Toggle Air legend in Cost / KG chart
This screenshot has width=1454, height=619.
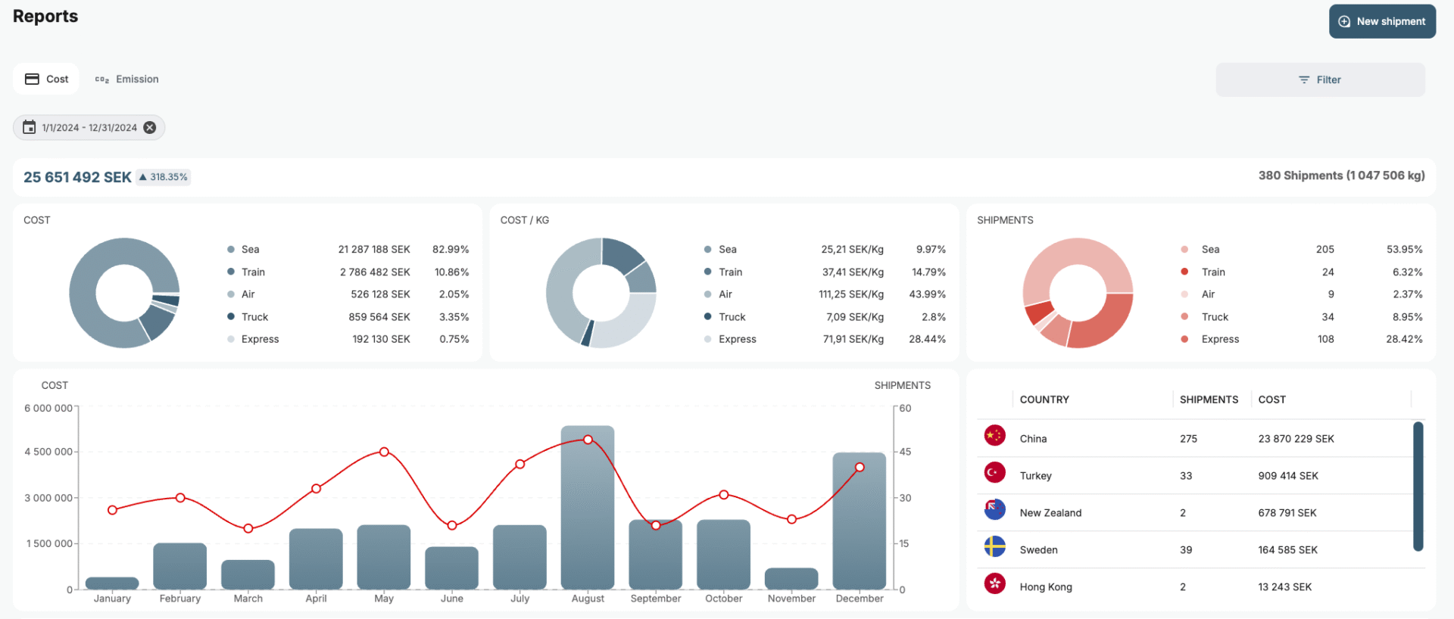pyautogui.click(x=725, y=294)
